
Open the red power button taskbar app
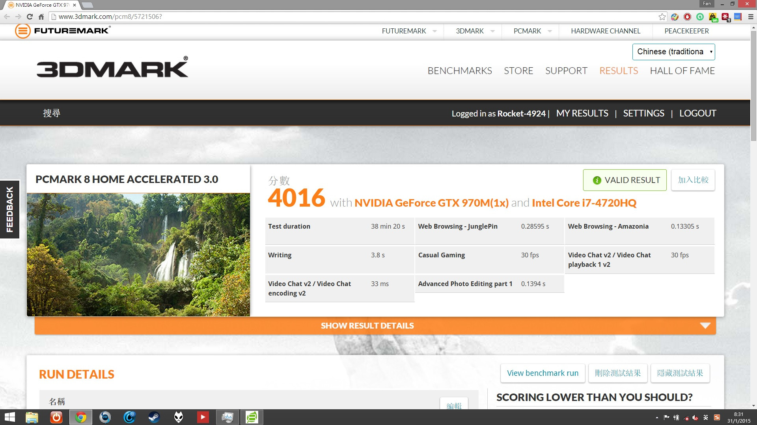(x=56, y=417)
